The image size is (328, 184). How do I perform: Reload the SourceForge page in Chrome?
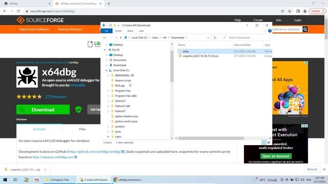(18, 11)
